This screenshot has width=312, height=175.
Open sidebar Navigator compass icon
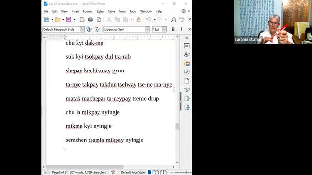point(187,72)
